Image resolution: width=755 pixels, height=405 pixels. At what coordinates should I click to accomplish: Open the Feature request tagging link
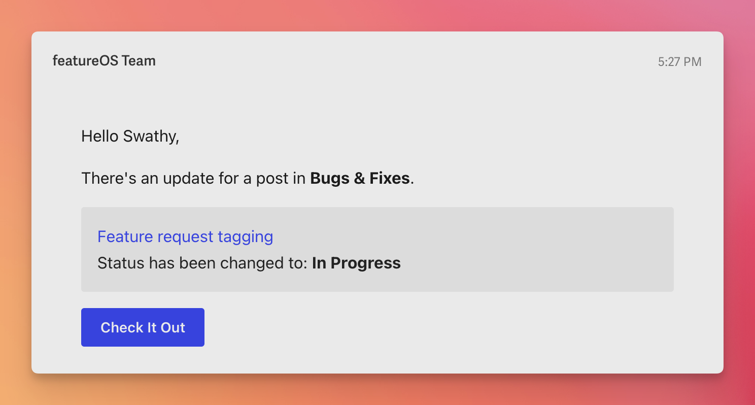pos(185,237)
